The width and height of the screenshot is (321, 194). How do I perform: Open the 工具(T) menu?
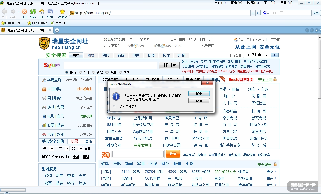tap(269, 3)
